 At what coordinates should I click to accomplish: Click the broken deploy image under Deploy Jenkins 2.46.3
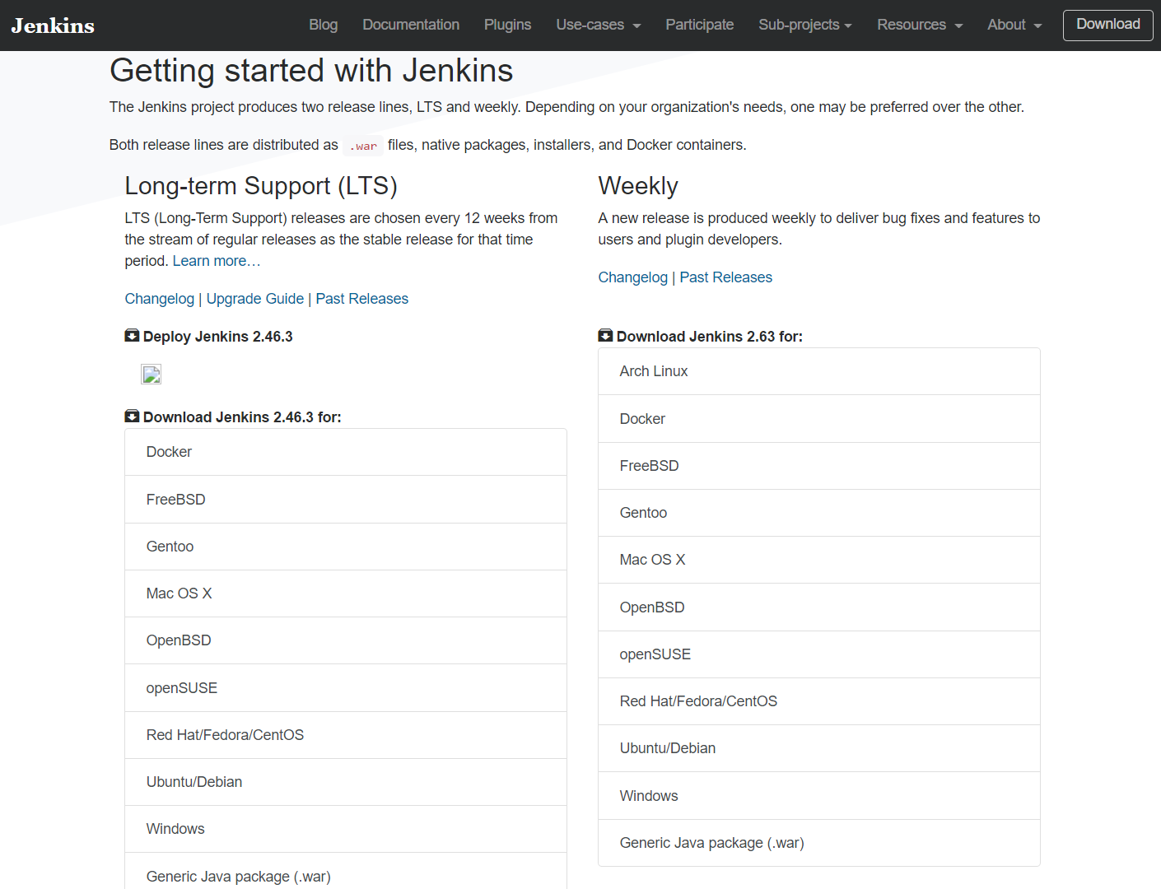(152, 375)
